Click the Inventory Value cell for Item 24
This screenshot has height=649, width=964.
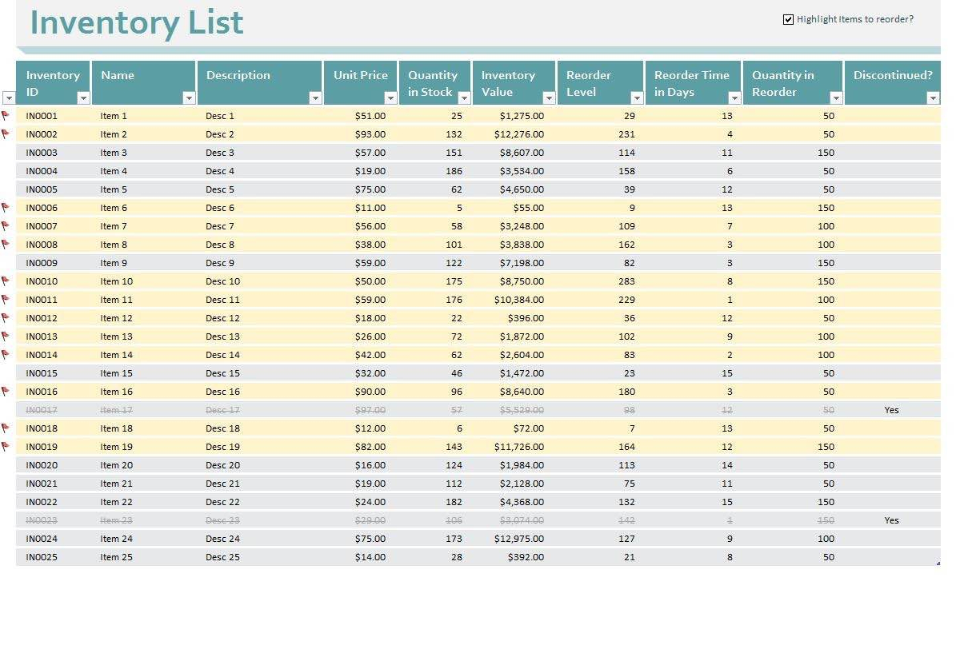point(518,538)
